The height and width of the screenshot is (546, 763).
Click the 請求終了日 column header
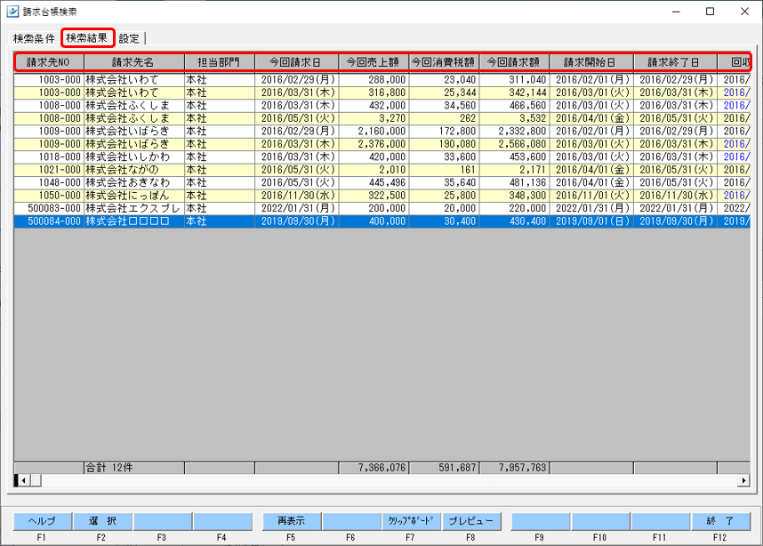coord(675,62)
